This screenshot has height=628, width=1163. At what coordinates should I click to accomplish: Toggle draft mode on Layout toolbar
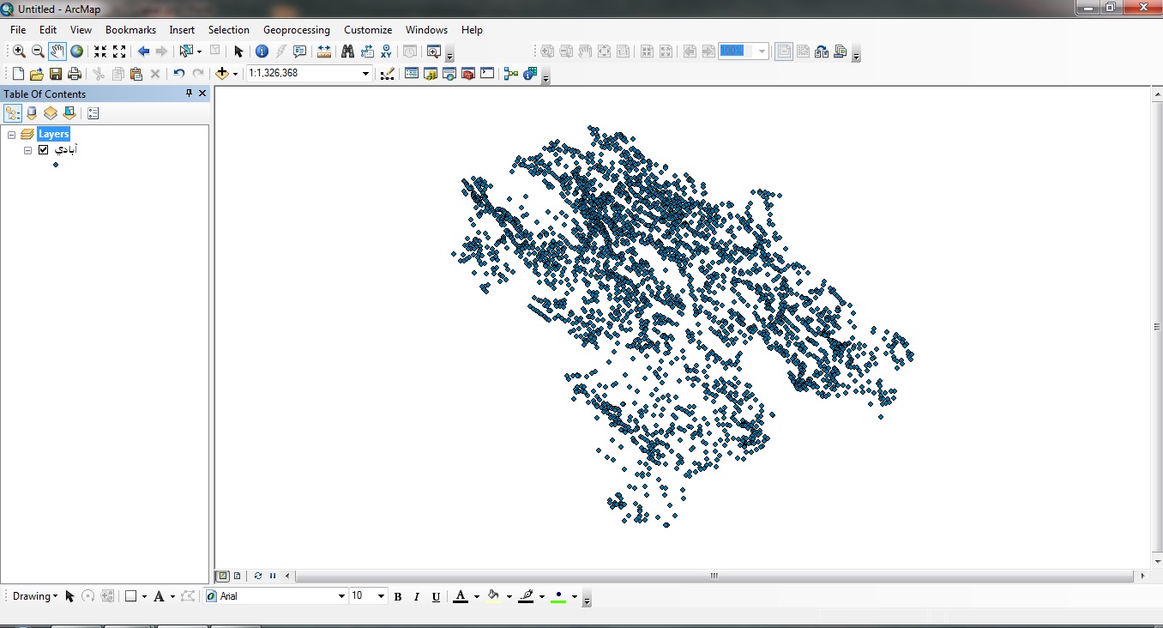click(784, 51)
